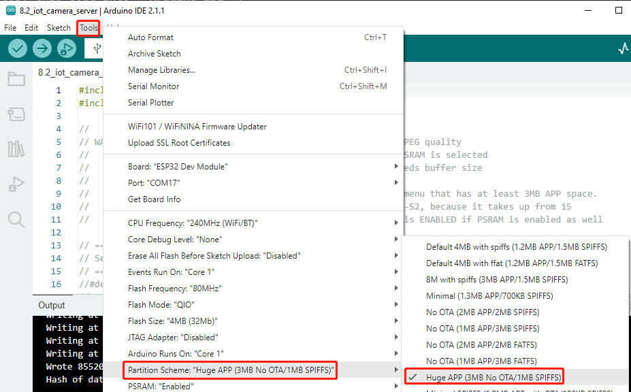Screen dimensions: 631x392
Task: Open Manage Libraries...
Action: pos(253,70)
